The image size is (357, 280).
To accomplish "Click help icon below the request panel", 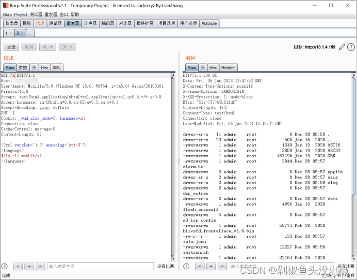I will pyautogui.click(x=5, y=267).
